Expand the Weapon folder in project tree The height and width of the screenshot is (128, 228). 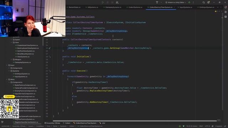[11, 59]
